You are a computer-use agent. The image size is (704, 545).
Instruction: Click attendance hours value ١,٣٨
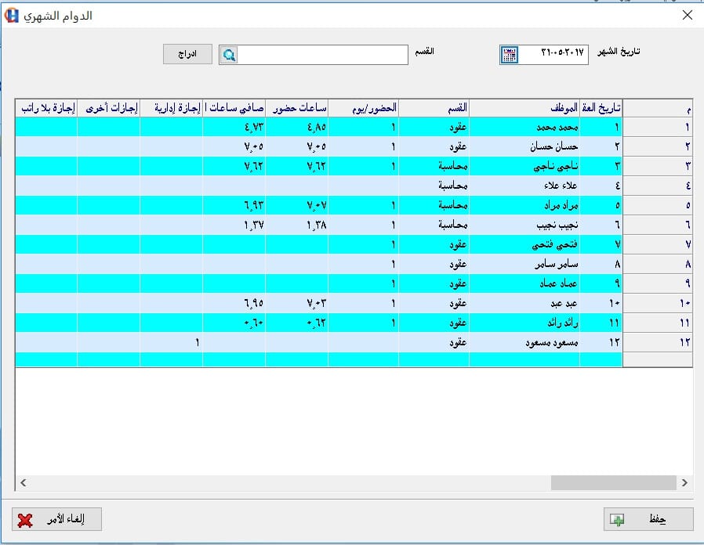point(297,226)
